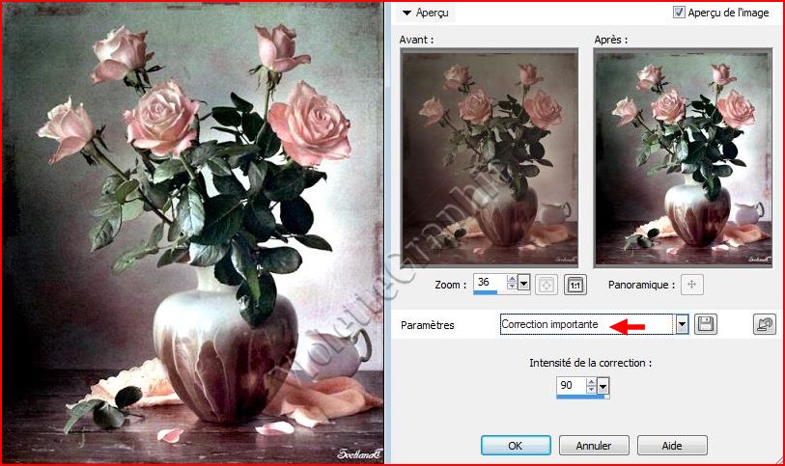This screenshot has width=785, height=466.
Task: Increase correction intensity with up spinner
Action: click(591, 382)
